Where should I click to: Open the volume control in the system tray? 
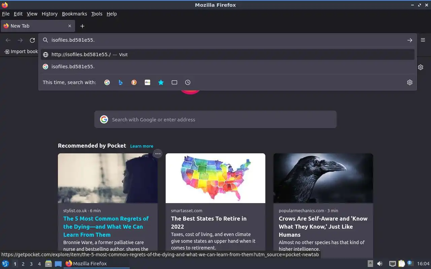(x=380, y=264)
